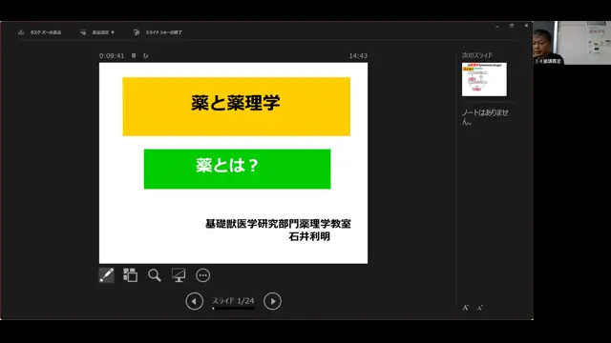The width and height of the screenshot is (611, 343).
Task: Click the 基礎獣医学研究部門薬理学教室 line
Action: point(278,224)
